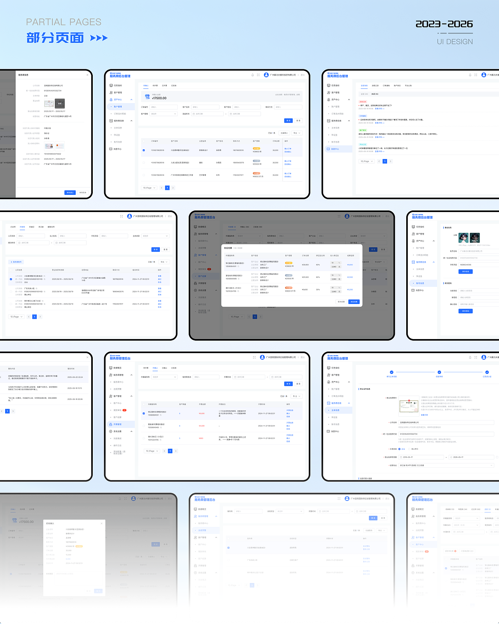
Task: Copy company name 川岛香辣蟹 on the 待审核 page
Action: 44,276
